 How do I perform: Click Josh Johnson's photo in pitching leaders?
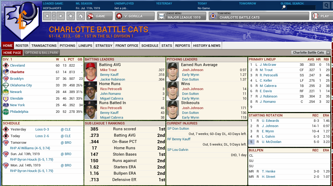click(173, 72)
